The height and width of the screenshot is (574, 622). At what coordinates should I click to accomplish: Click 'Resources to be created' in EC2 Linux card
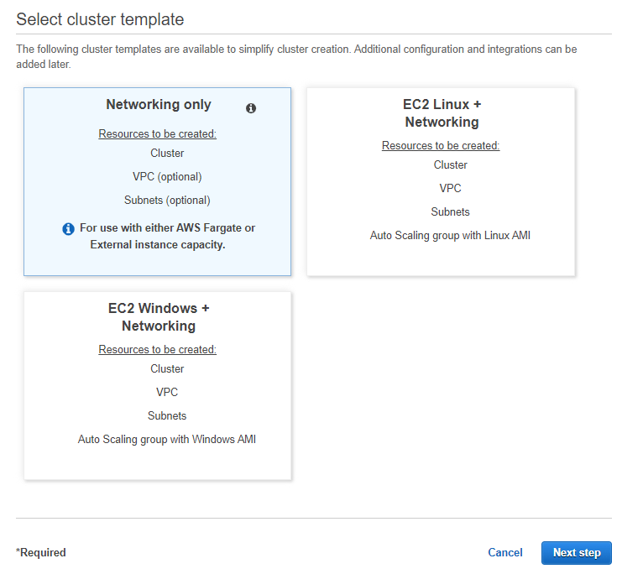point(441,146)
